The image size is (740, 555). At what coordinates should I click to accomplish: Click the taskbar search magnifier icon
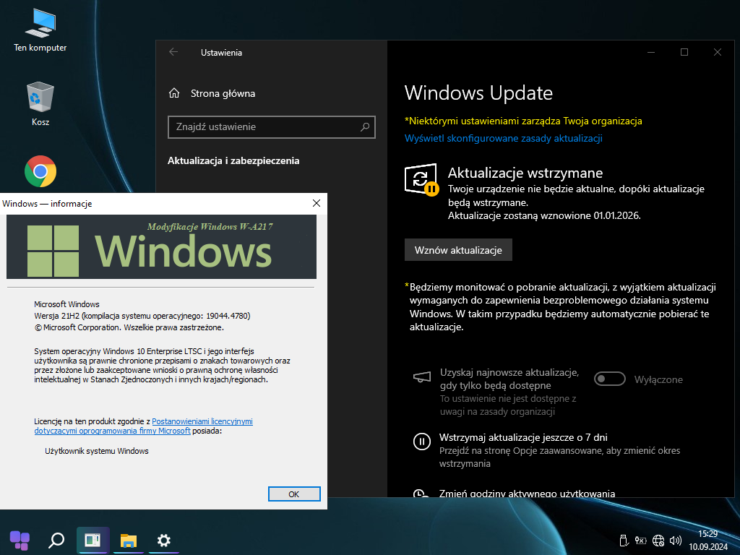56,540
